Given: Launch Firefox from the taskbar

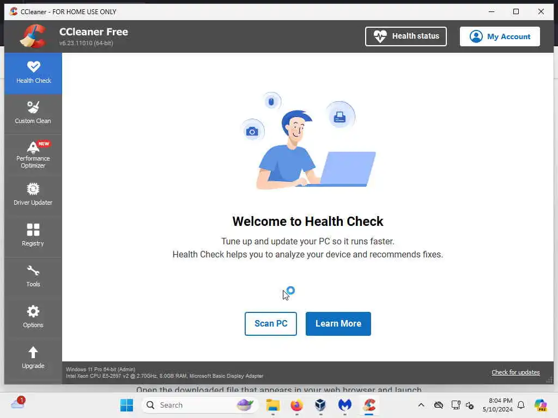Looking at the screenshot, I should pos(297,405).
